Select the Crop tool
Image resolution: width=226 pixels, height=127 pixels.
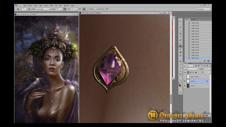[x=180, y=34]
